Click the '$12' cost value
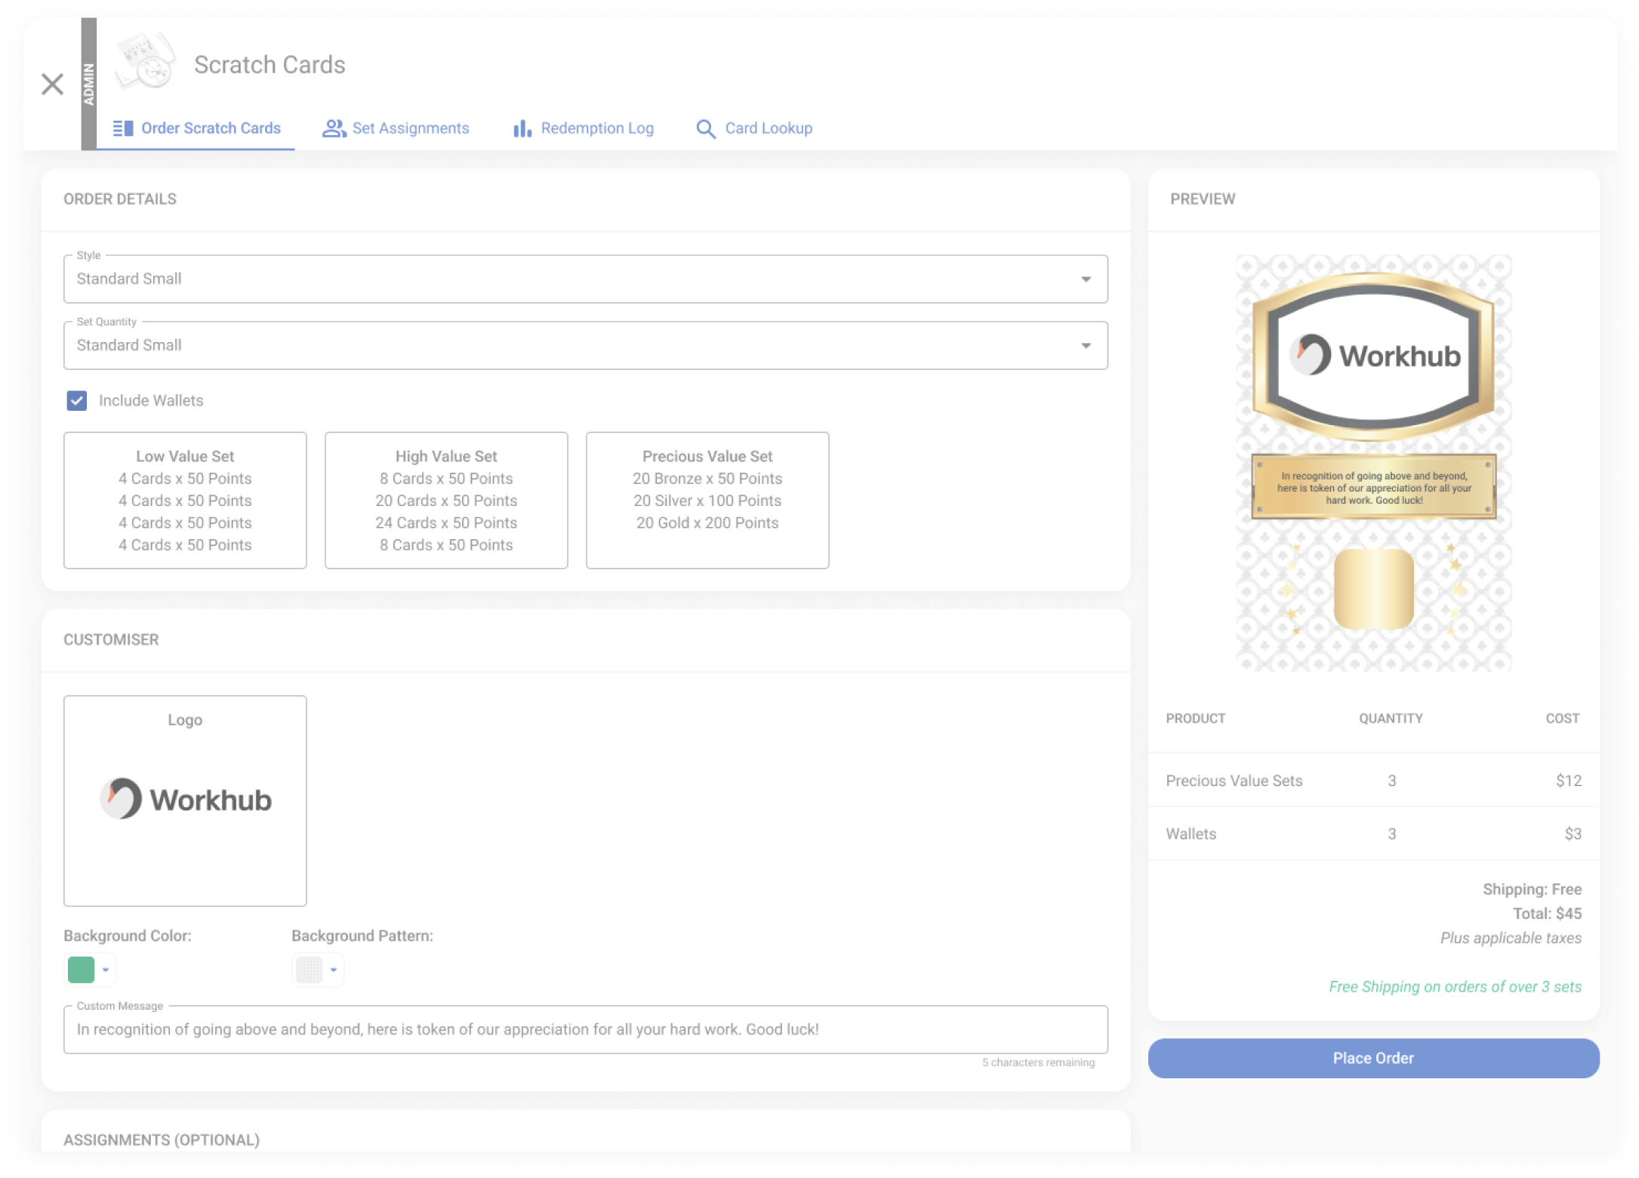Screen dimensions: 1639x1178 [1568, 780]
